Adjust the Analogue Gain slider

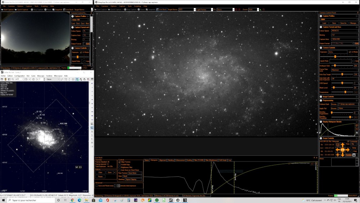pyautogui.click(x=342, y=66)
